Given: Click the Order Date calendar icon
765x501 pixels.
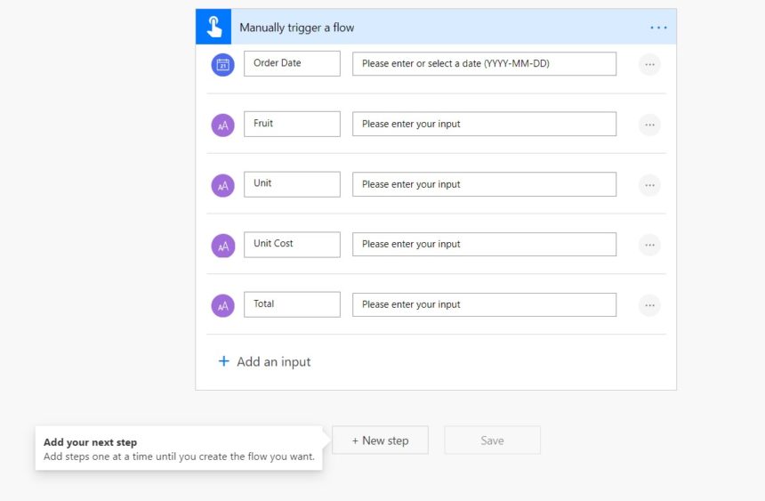Looking at the screenshot, I should click(223, 65).
